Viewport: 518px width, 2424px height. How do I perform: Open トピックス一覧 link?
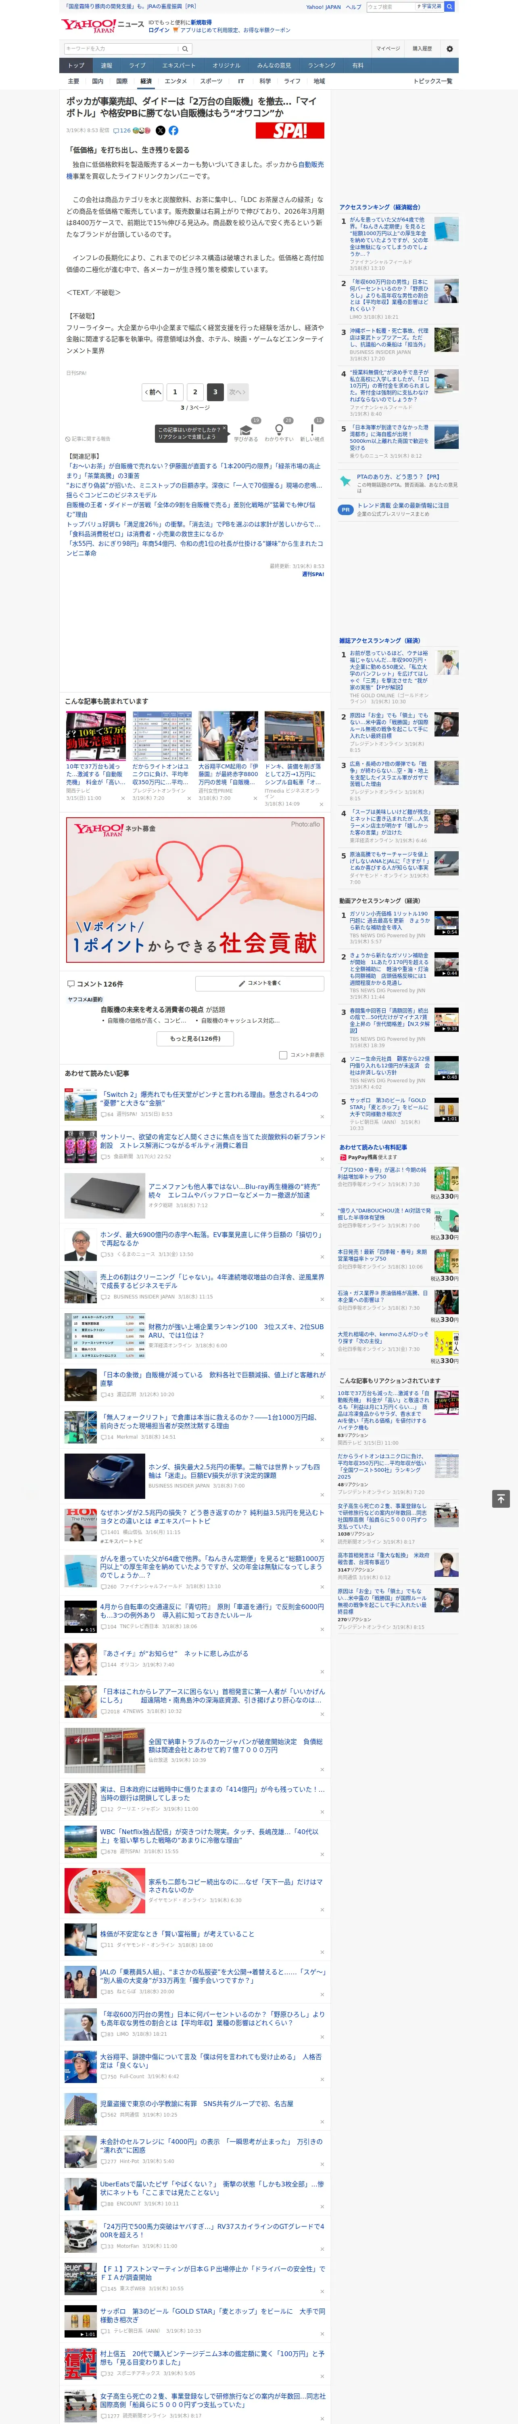click(432, 82)
